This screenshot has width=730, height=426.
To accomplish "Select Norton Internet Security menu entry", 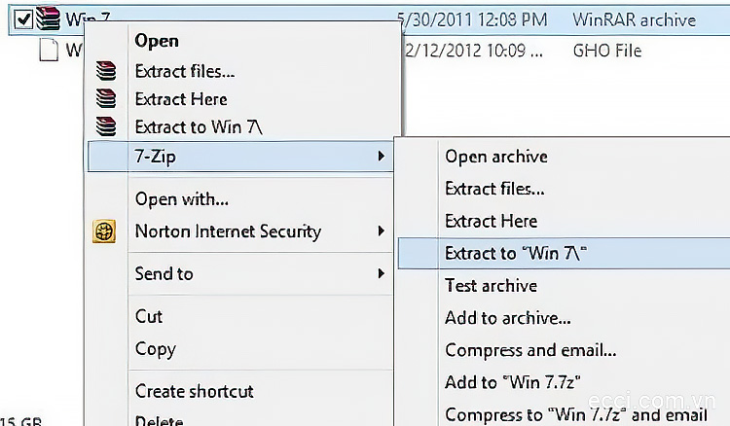I will pos(228,231).
